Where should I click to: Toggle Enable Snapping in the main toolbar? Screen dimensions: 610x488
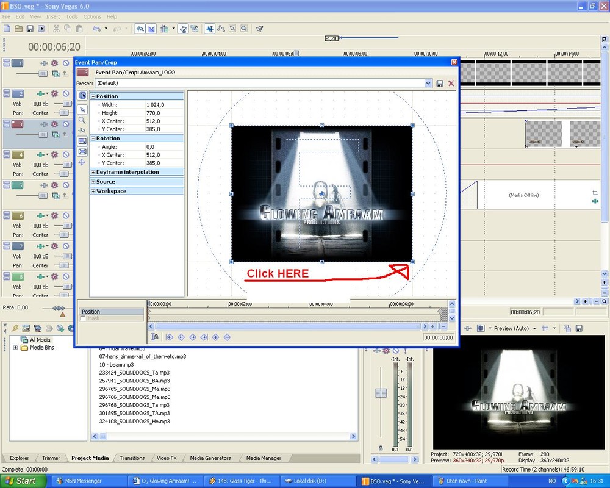(140, 29)
